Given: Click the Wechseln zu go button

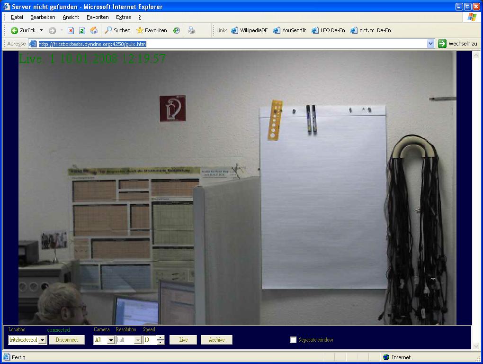Looking at the screenshot, I should pyautogui.click(x=457, y=44).
